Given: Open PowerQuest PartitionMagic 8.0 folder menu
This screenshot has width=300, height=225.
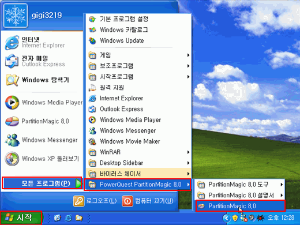Looking at the screenshot, I should 137,185.
